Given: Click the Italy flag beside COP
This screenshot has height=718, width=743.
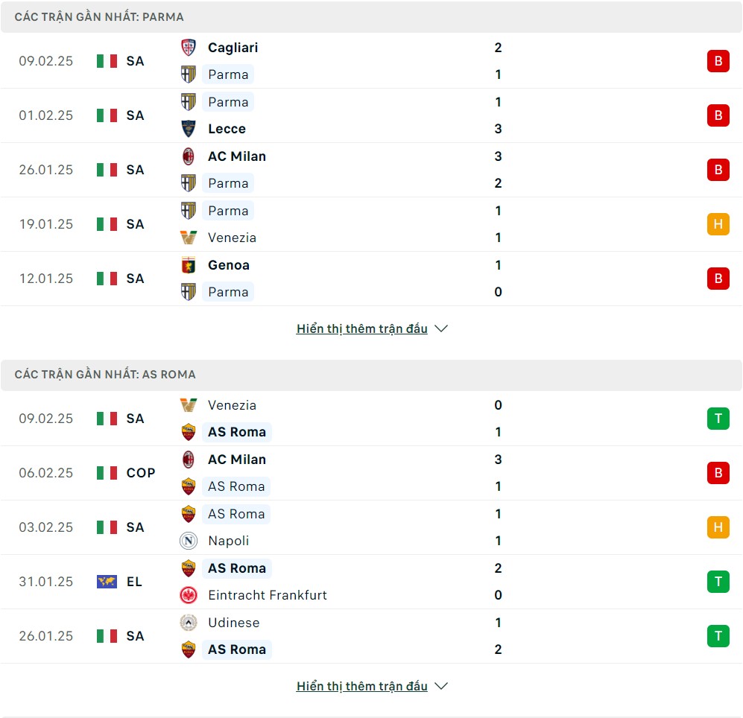Looking at the screenshot, I should click(107, 473).
